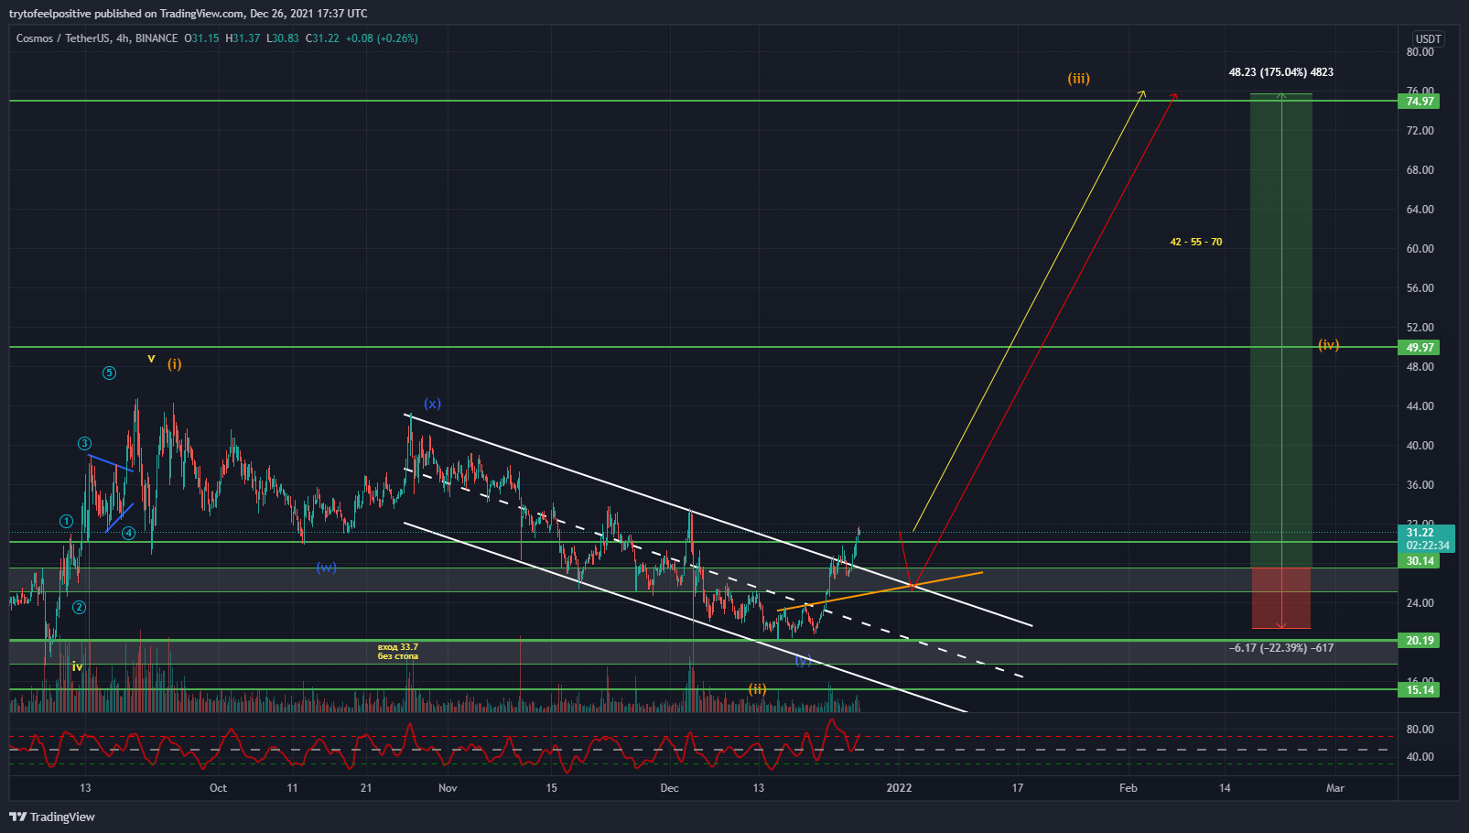Image resolution: width=1469 pixels, height=833 pixels.
Task: Click the circled 5 wave marker
Action: (109, 373)
